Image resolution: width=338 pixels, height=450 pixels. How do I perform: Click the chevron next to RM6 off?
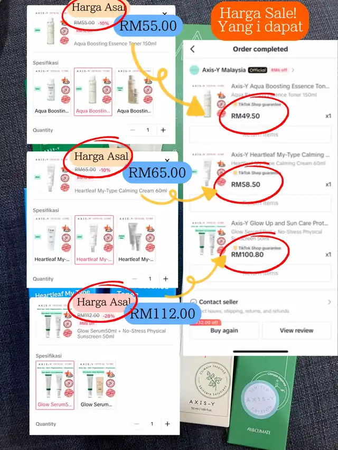293,70
